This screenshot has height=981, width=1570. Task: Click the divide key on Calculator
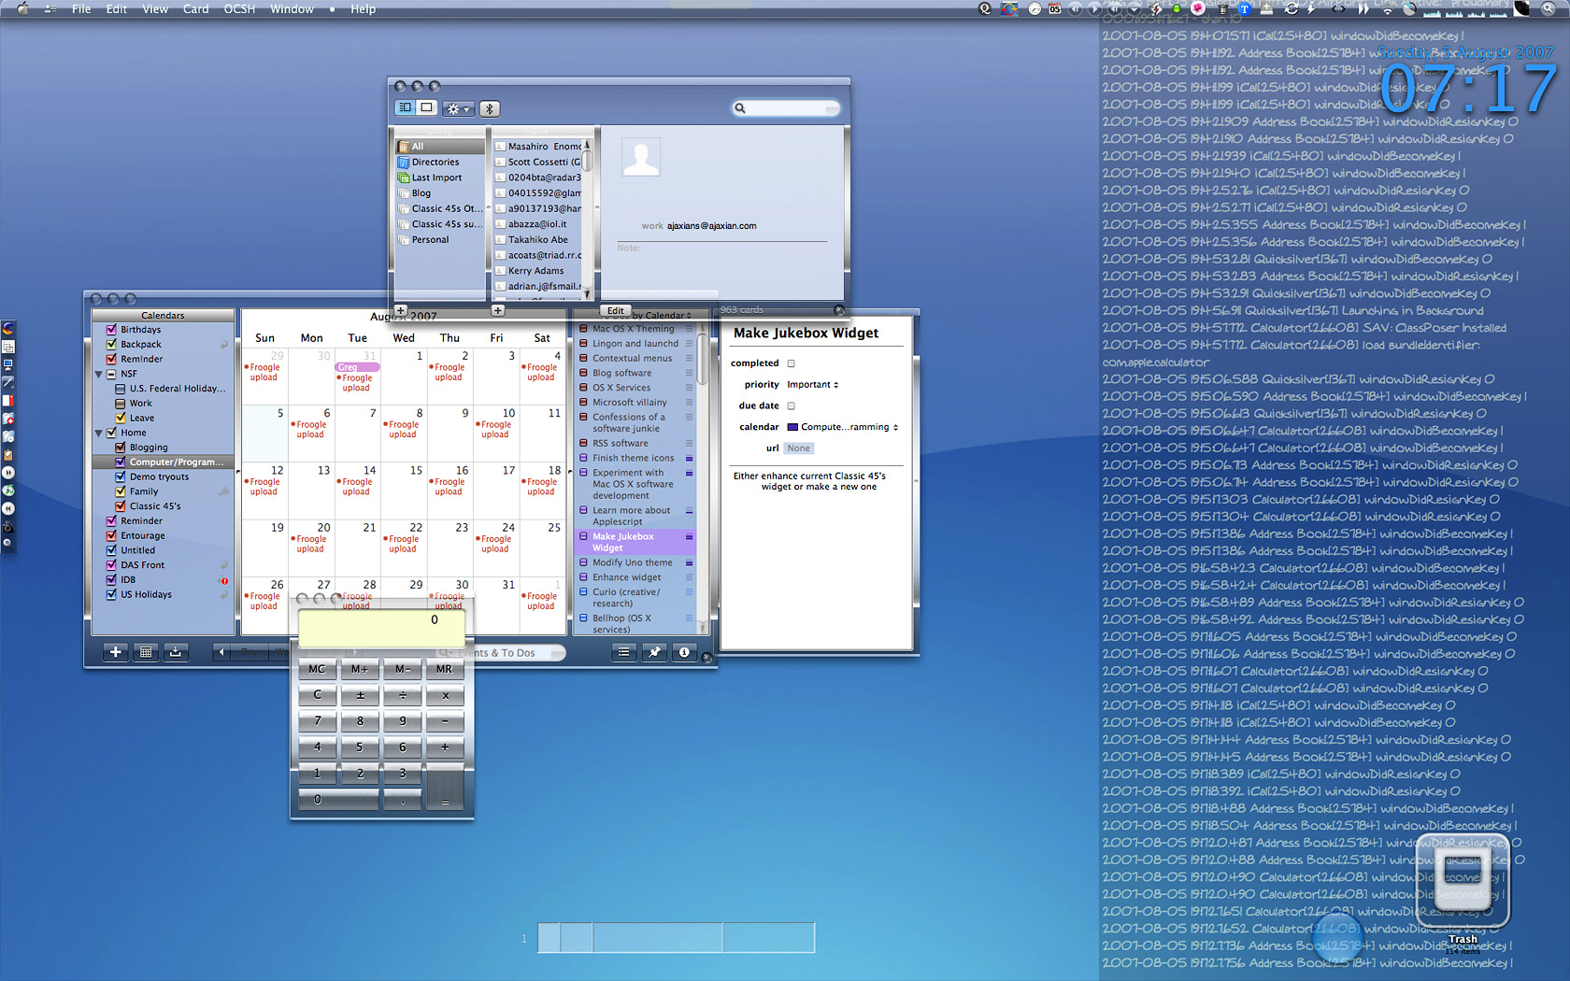click(403, 695)
